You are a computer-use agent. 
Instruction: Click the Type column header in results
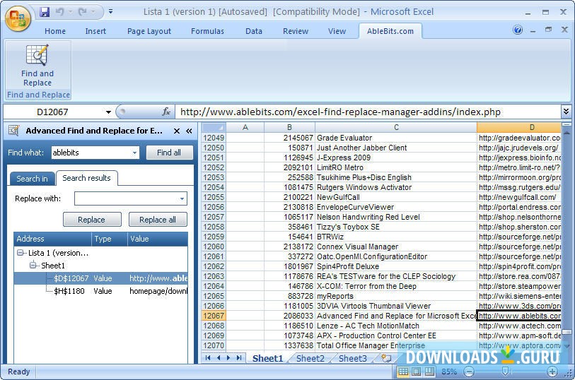110,239
